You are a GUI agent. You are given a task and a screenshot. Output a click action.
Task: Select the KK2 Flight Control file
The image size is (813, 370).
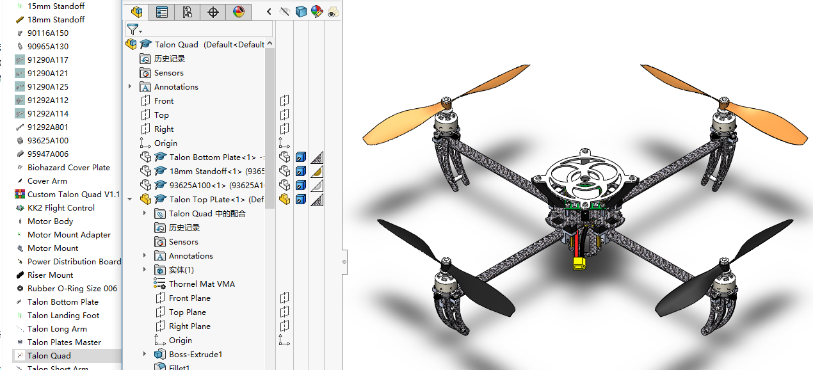click(x=61, y=207)
